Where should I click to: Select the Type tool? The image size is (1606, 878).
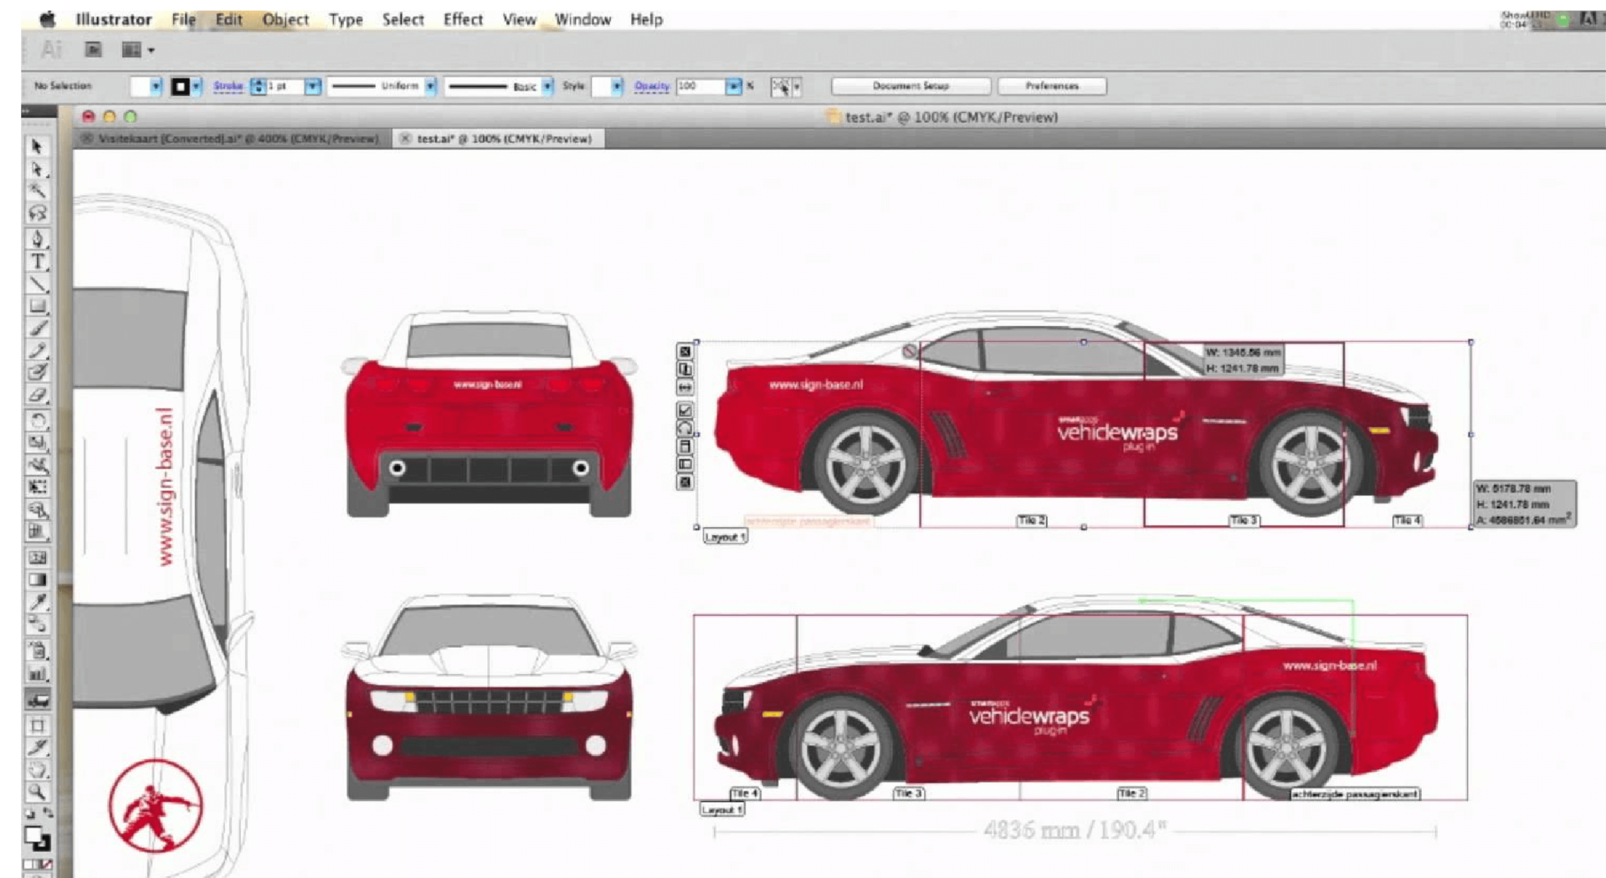pos(37,262)
